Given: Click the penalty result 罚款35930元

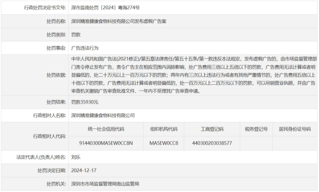Looking at the screenshot, I should [85, 102].
